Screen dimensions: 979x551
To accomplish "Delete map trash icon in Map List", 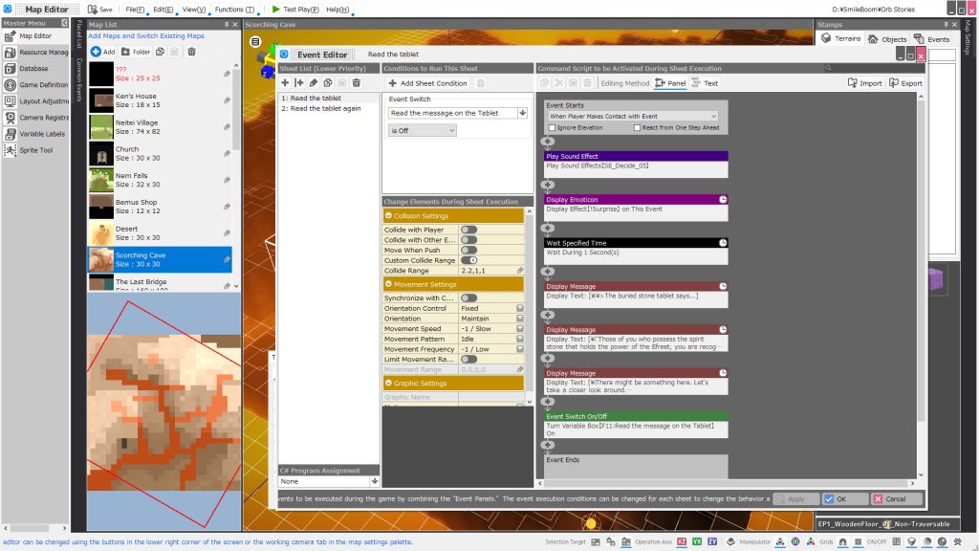I will 191,52.
